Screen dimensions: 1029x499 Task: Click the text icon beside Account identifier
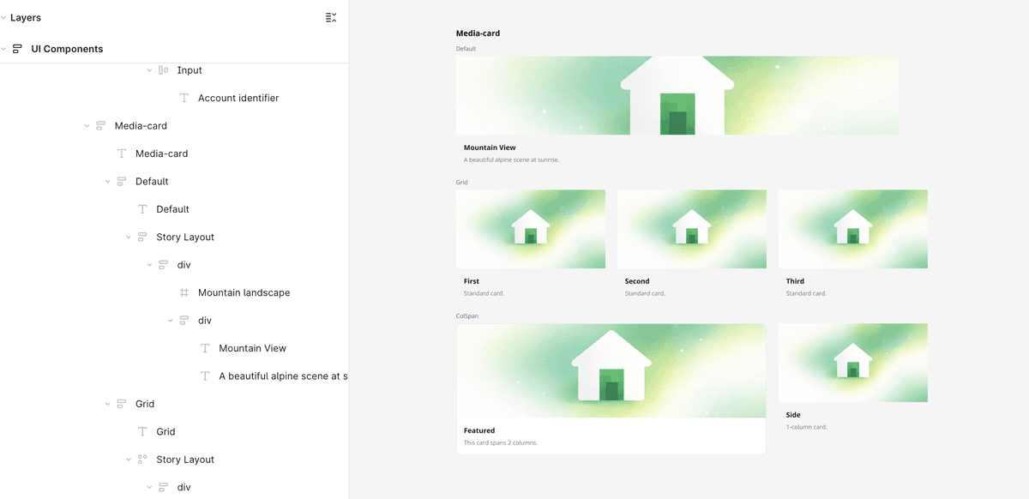(x=184, y=98)
